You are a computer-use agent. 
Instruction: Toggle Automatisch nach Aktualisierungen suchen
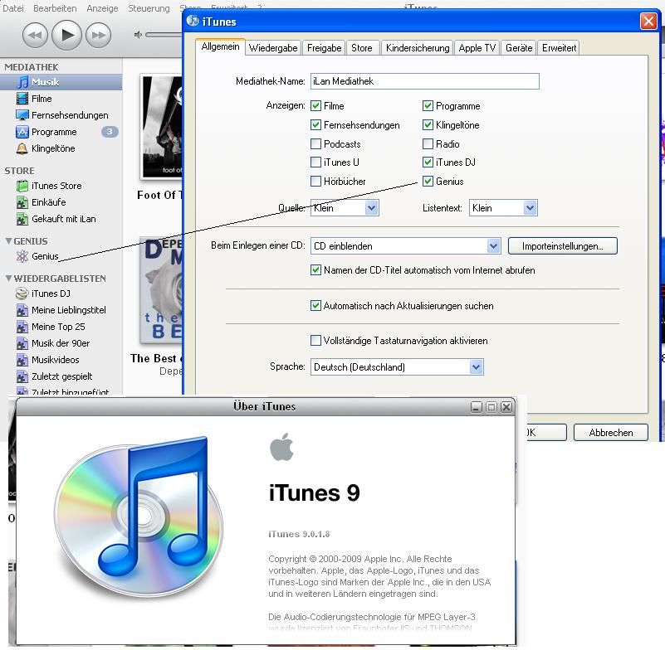click(315, 305)
